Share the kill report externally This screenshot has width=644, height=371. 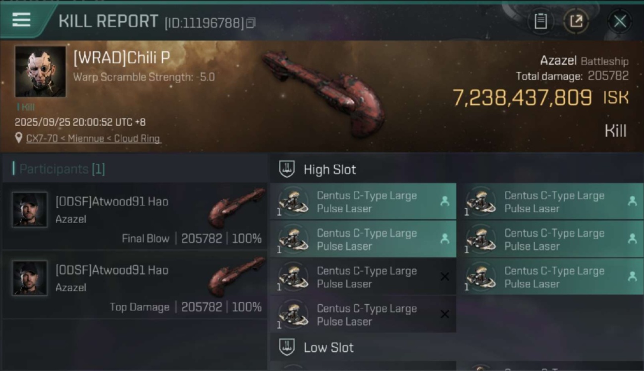coord(576,21)
